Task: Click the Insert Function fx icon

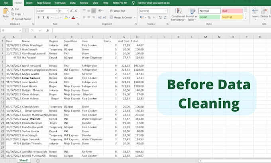Action: (48, 30)
